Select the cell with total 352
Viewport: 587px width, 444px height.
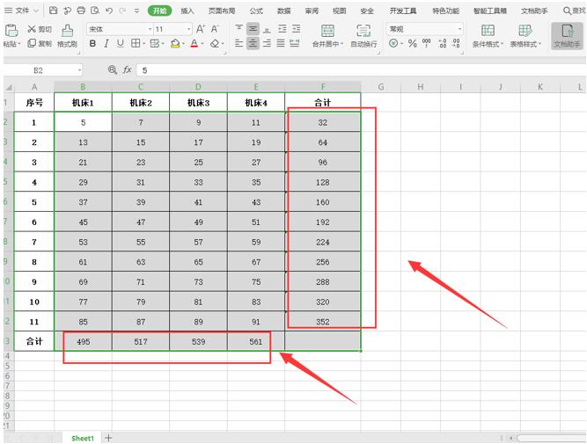tap(323, 321)
